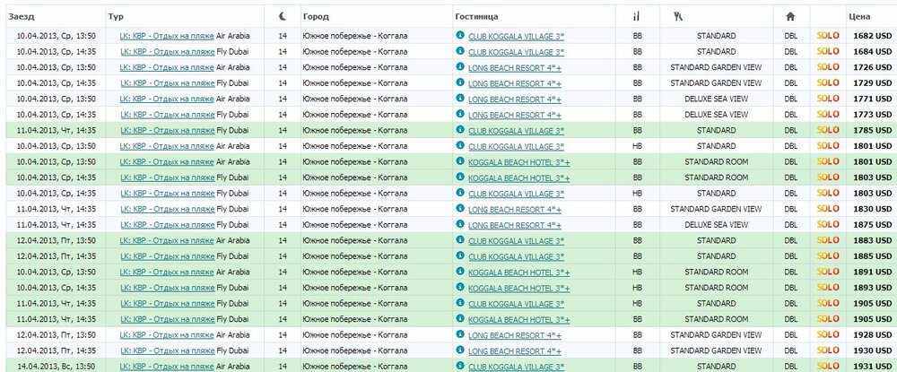The height and width of the screenshot is (372, 897).
Task: Sort by the Цена column header
Action: tap(859, 16)
